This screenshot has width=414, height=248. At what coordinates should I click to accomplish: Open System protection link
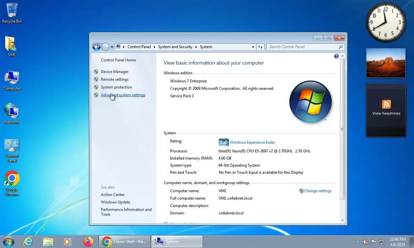pyautogui.click(x=116, y=87)
